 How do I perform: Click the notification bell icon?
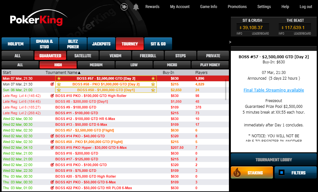click(x=136, y=7)
